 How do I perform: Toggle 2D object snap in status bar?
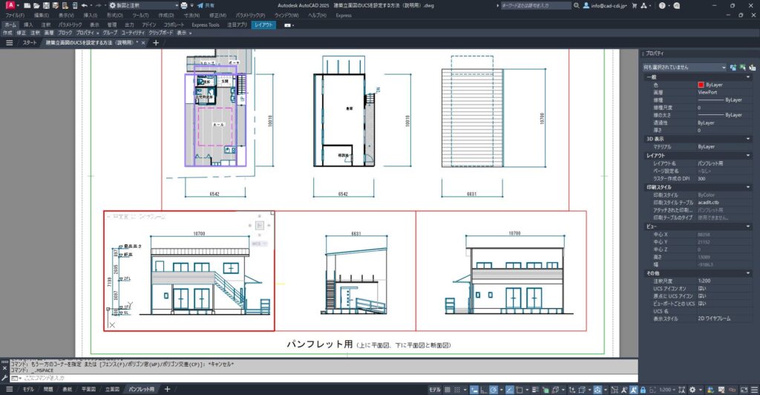[x=519, y=390]
